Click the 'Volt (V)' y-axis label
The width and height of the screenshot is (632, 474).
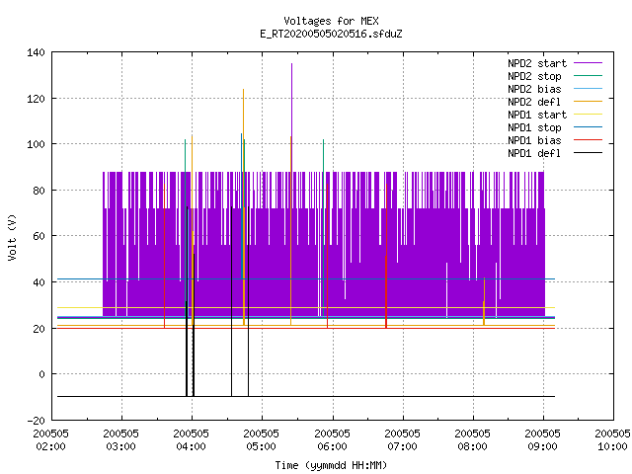12,237
